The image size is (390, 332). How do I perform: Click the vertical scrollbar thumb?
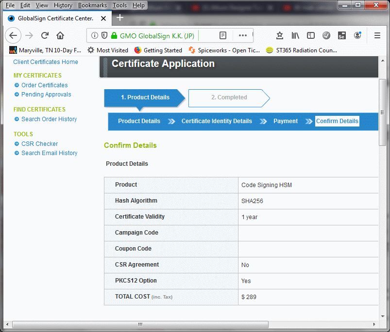pos(383,112)
